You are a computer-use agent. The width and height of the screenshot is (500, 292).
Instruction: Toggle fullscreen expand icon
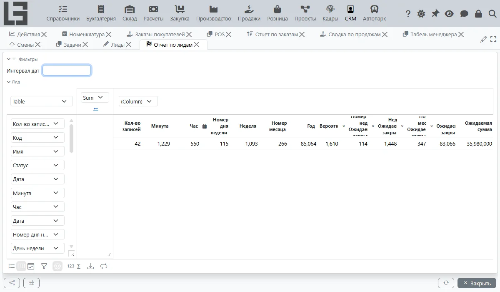pos(493,39)
